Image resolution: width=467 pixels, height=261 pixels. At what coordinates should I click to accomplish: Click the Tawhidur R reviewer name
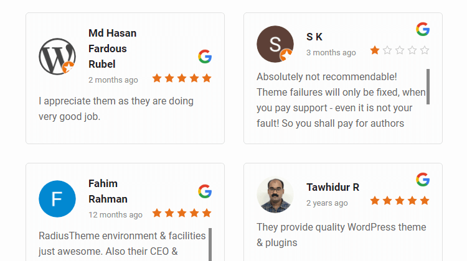(x=333, y=187)
